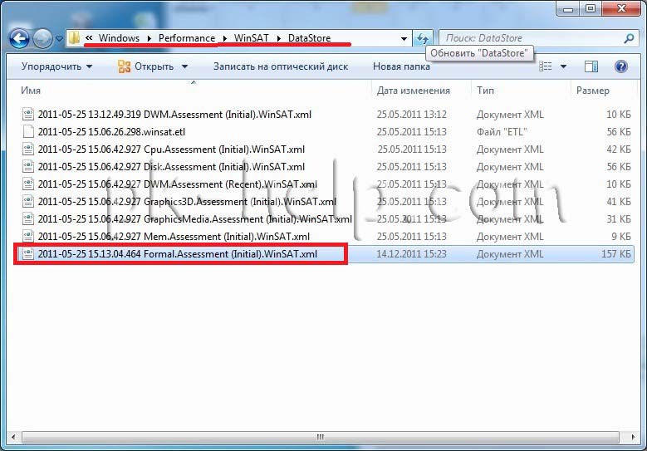This screenshot has height=451, width=647.
Task: Minimize the Explorer window
Action: [x=568, y=8]
